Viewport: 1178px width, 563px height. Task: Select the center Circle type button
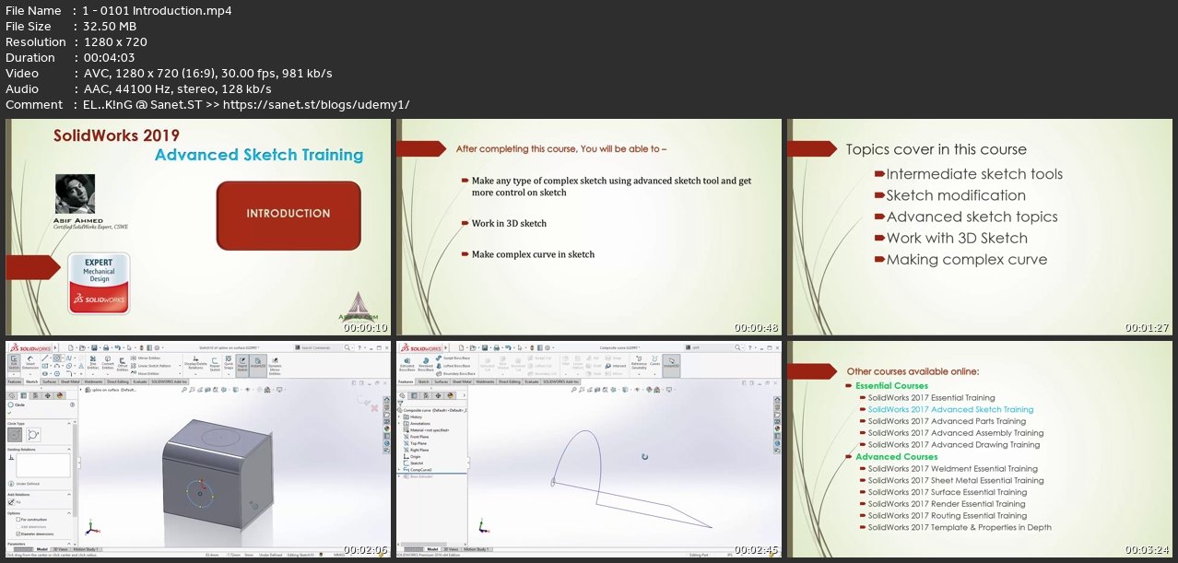15,435
